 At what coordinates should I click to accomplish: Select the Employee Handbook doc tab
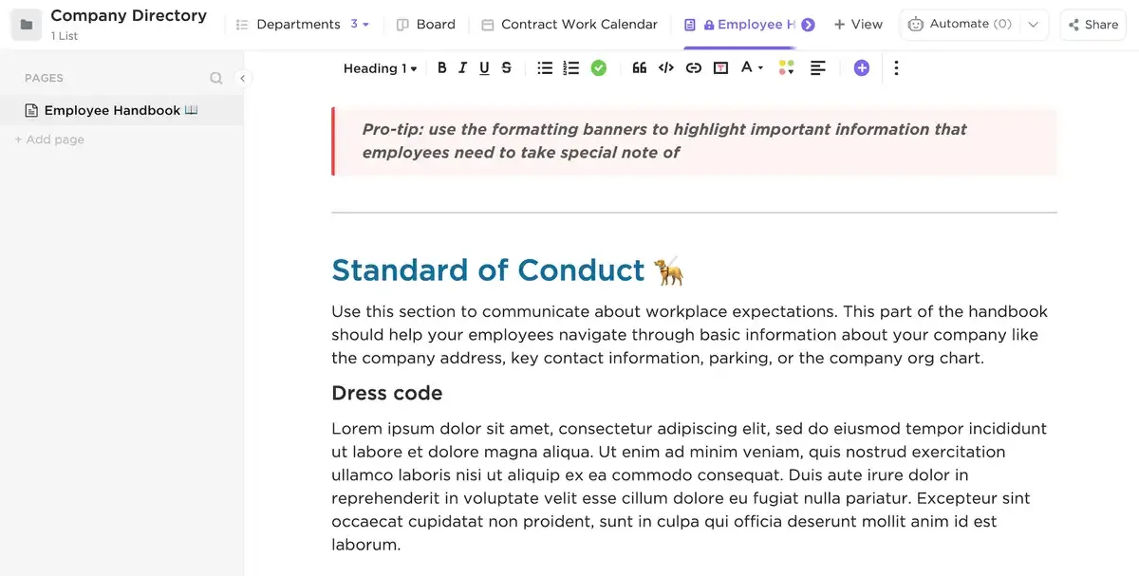(x=740, y=25)
